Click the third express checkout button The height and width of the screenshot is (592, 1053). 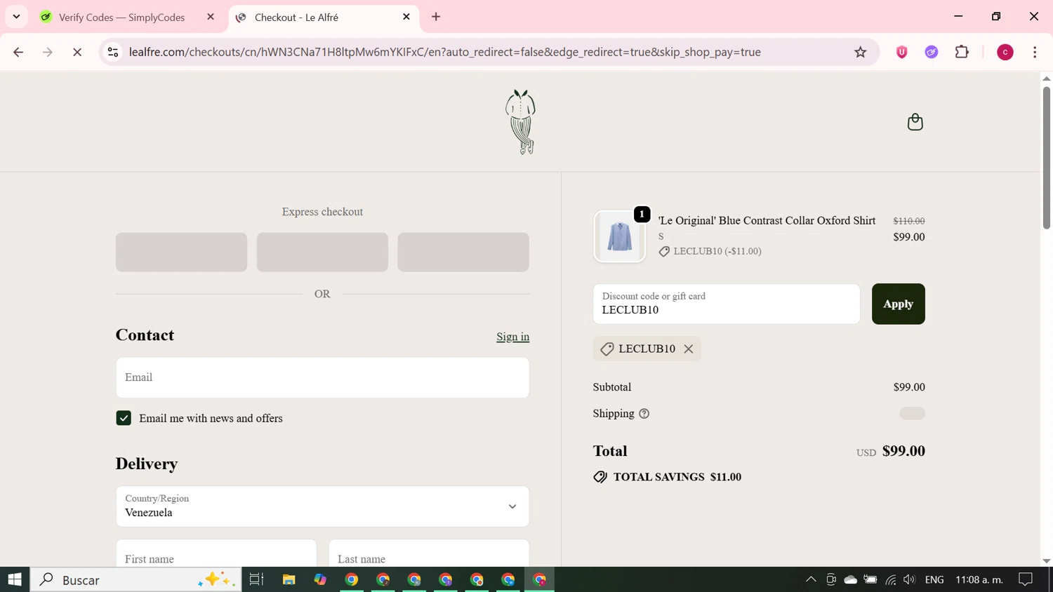pyautogui.click(x=463, y=252)
